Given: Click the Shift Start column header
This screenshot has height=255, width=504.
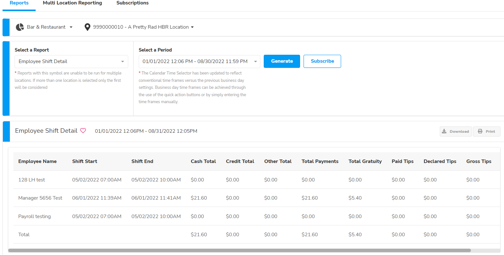Looking at the screenshot, I should click(85, 161).
